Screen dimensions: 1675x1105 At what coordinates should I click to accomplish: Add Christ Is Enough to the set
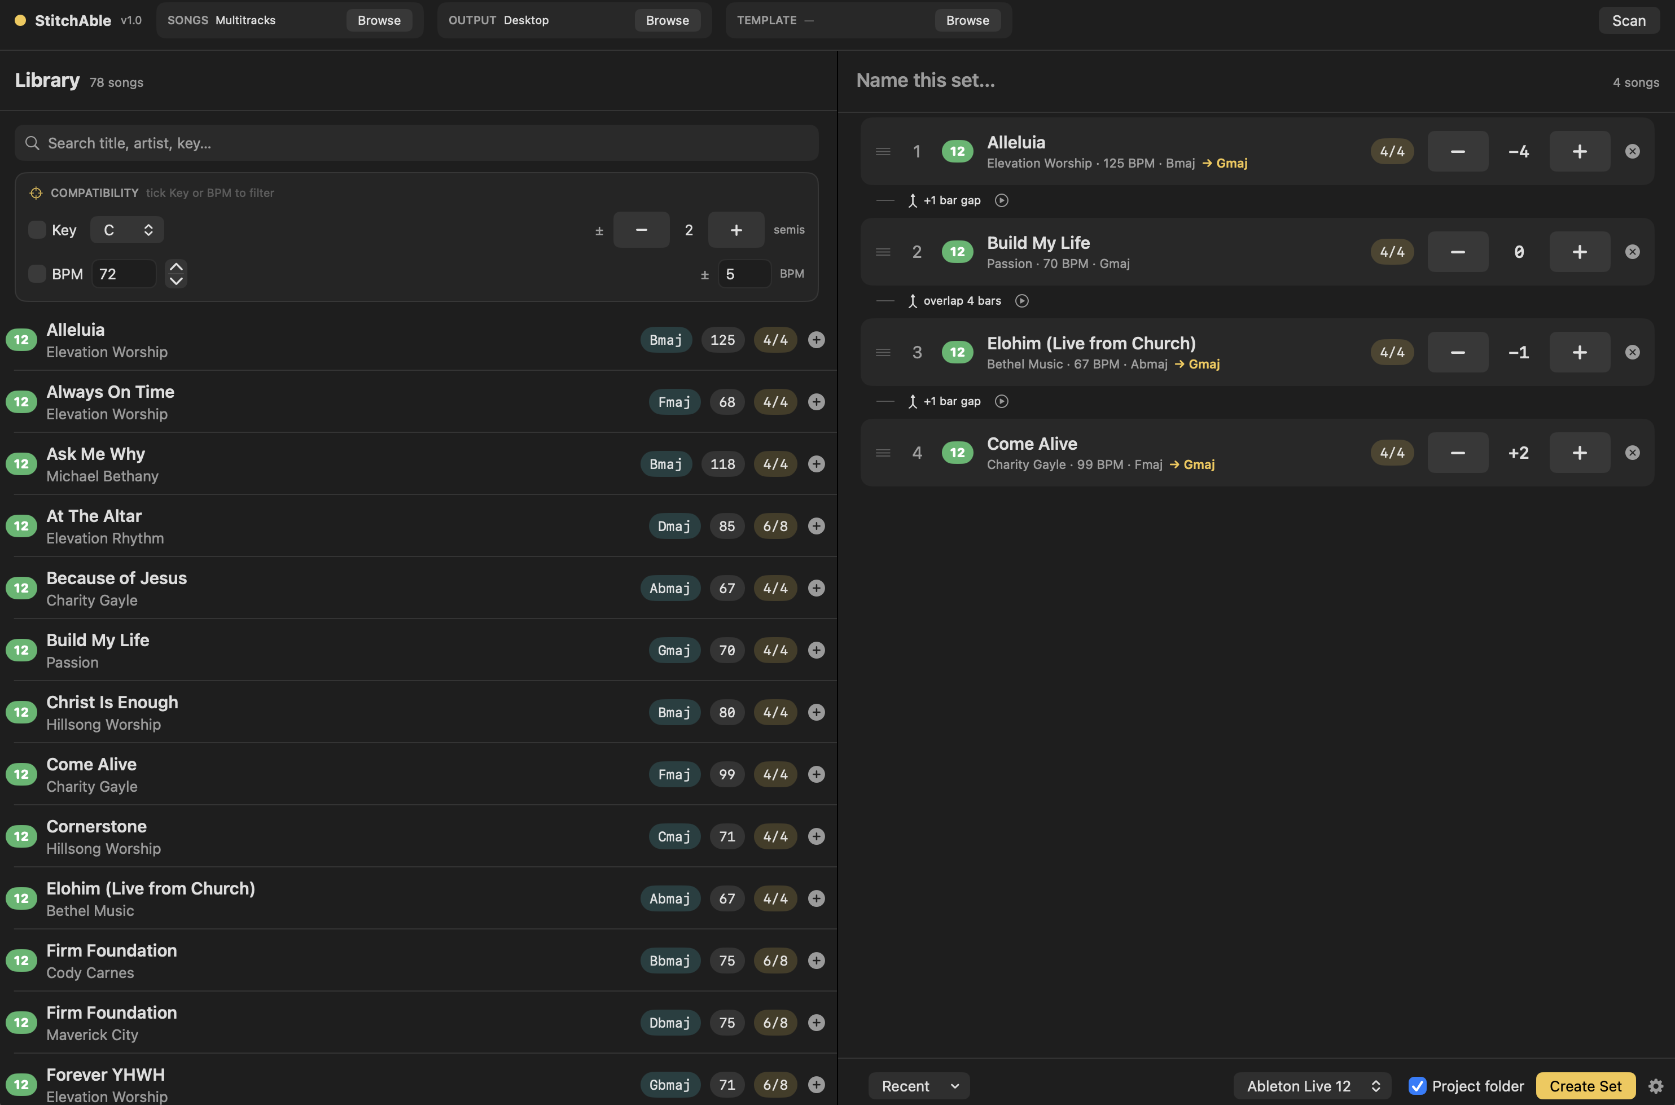point(816,712)
